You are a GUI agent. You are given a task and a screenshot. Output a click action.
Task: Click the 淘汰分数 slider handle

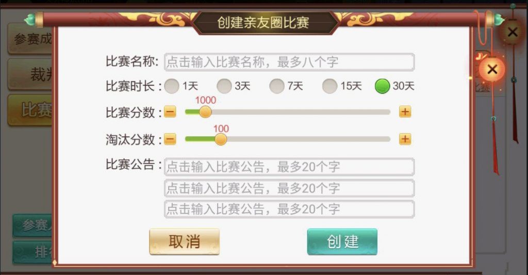221,139
